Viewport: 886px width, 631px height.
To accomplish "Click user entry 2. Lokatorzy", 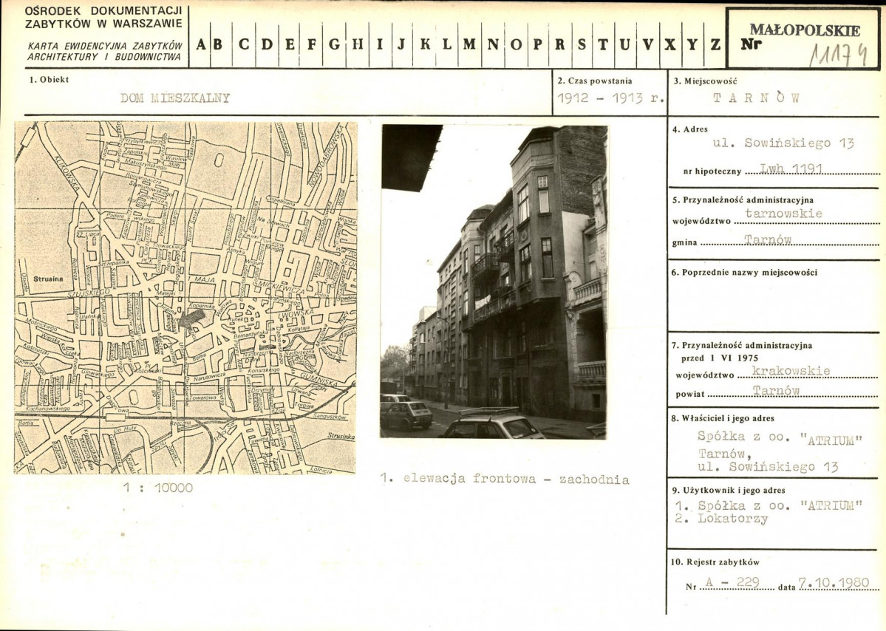I will pos(721,519).
